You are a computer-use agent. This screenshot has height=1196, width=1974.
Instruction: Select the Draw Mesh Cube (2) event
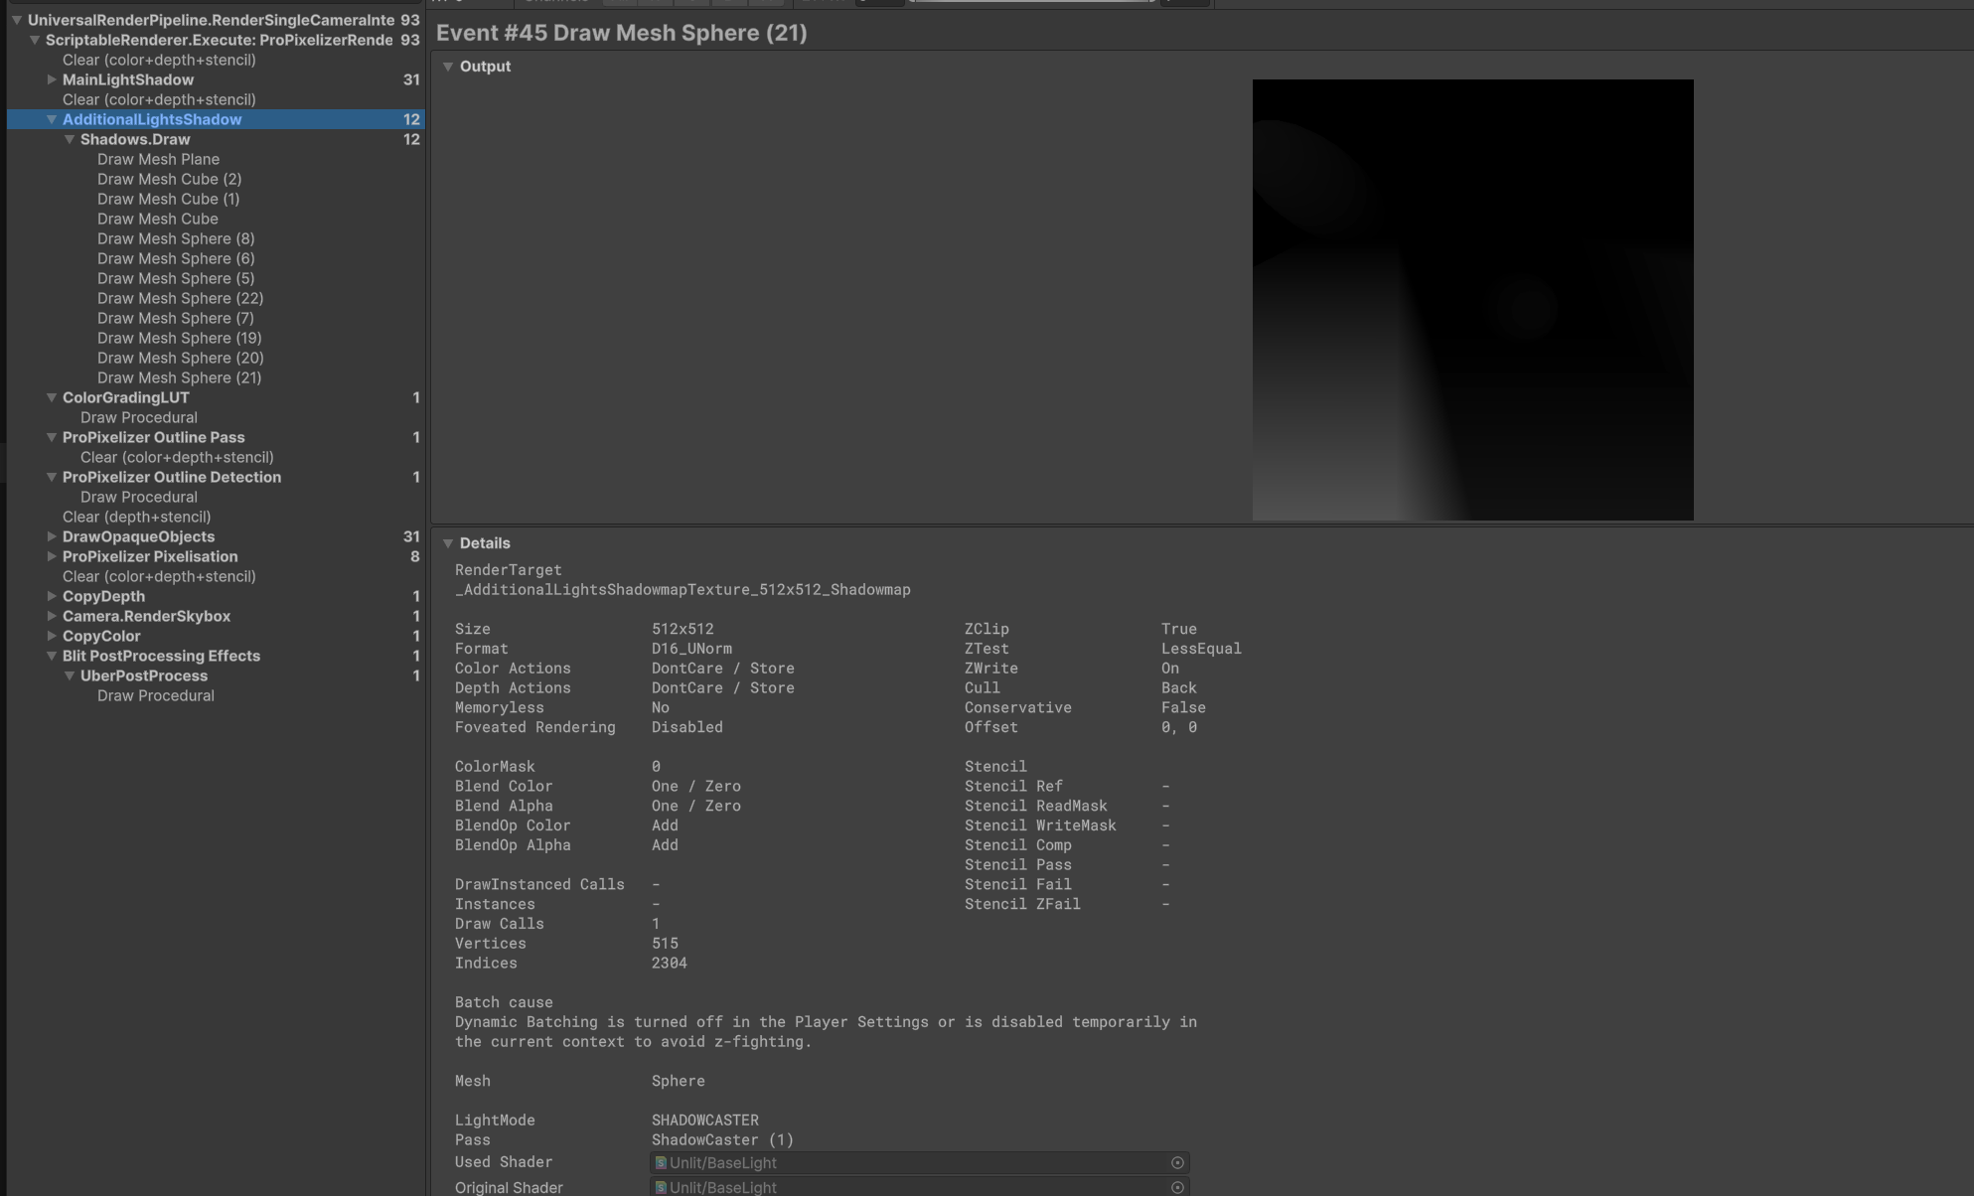point(169,179)
